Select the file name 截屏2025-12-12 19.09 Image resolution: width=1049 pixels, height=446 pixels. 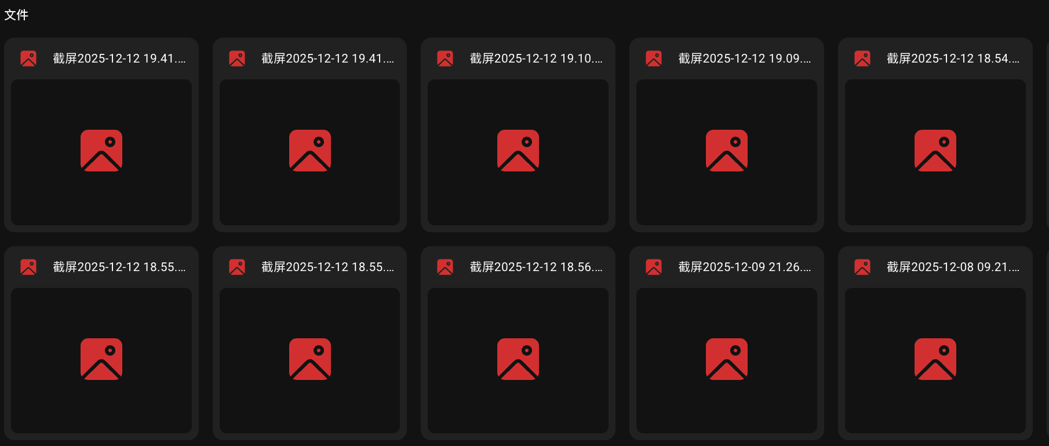pyautogui.click(x=745, y=59)
